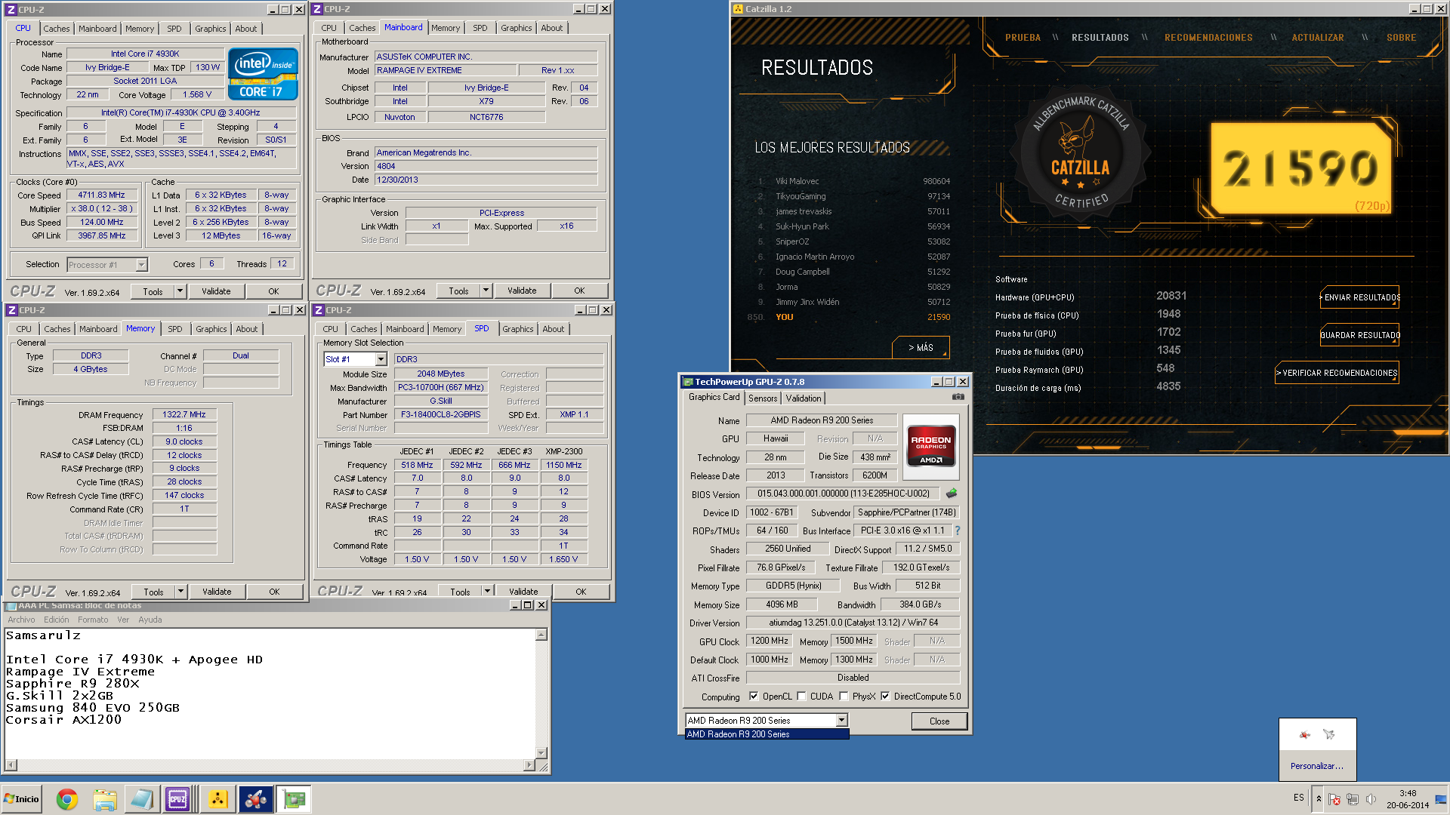Click the CPU-Z Memory window title icon
1450x815 pixels.
(12, 310)
